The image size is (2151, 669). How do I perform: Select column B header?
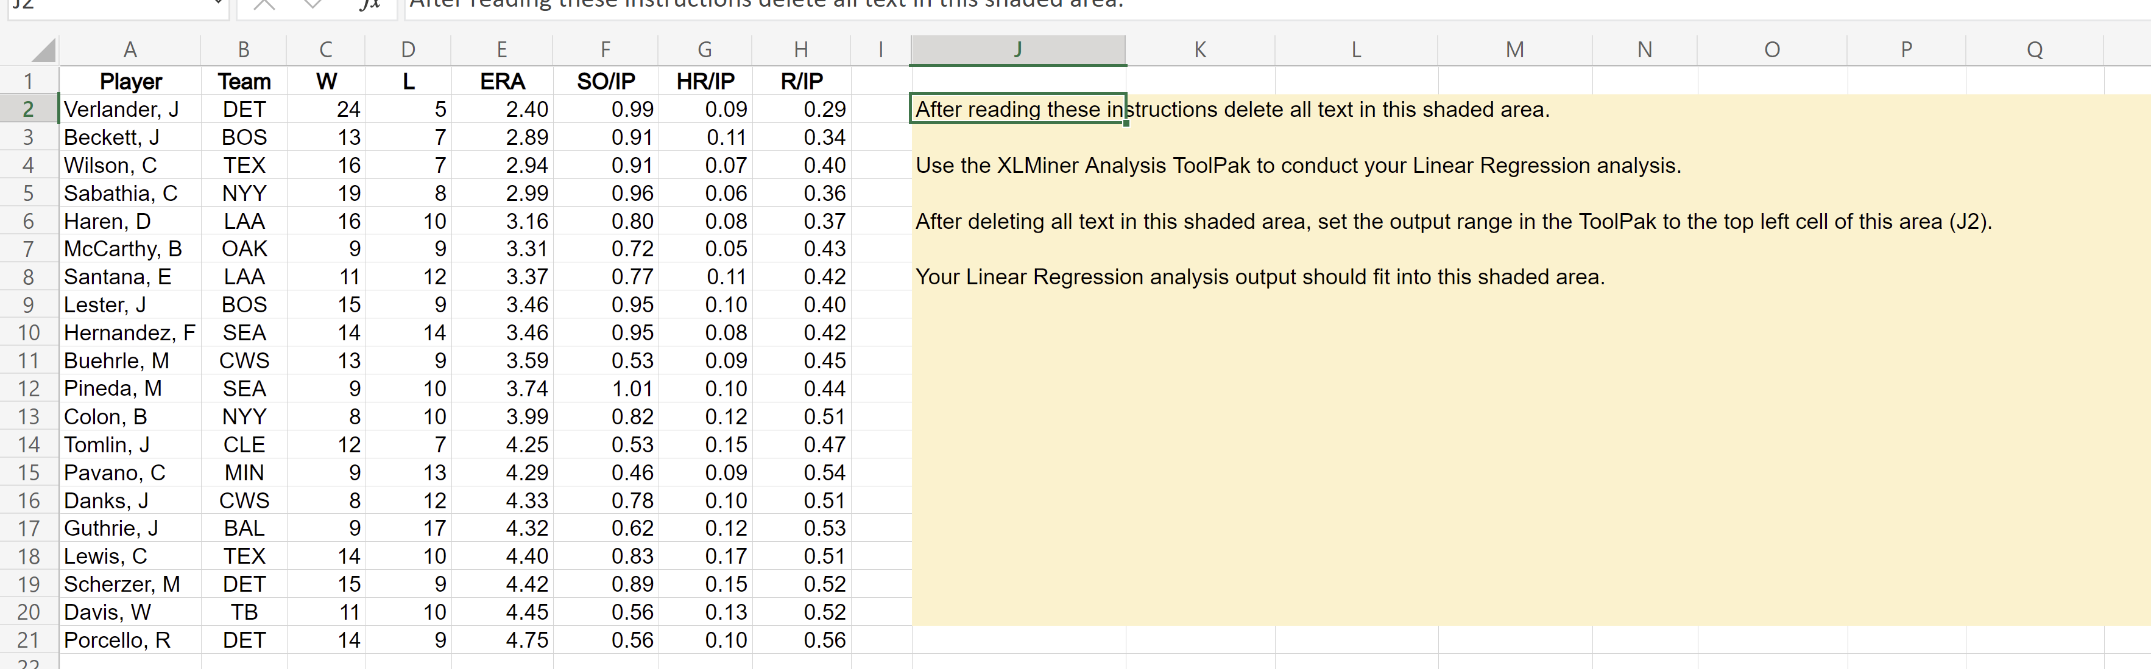[244, 50]
